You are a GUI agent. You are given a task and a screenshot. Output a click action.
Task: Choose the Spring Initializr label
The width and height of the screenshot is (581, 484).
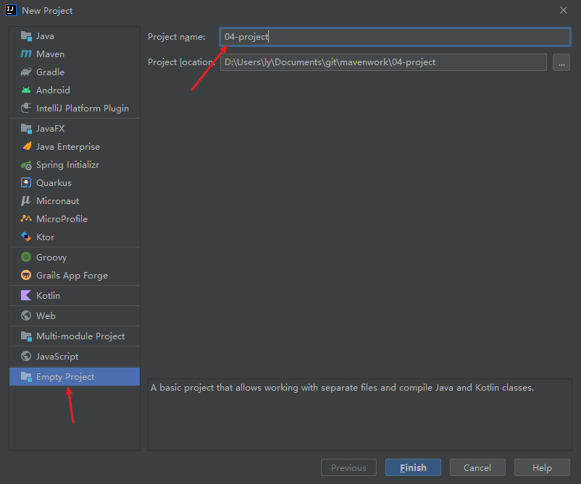[68, 165]
